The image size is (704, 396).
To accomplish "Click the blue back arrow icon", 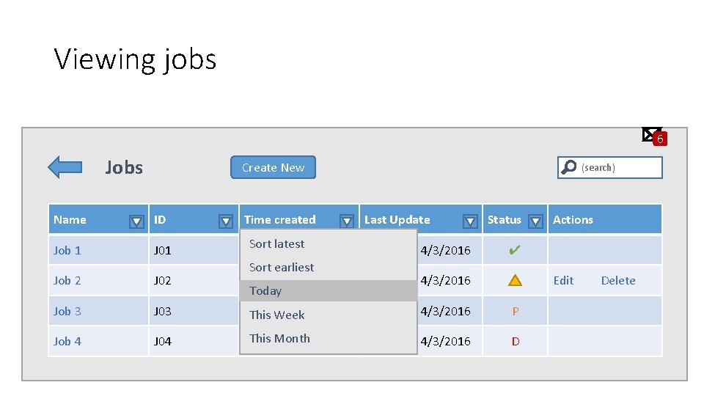I will click(65, 167).
